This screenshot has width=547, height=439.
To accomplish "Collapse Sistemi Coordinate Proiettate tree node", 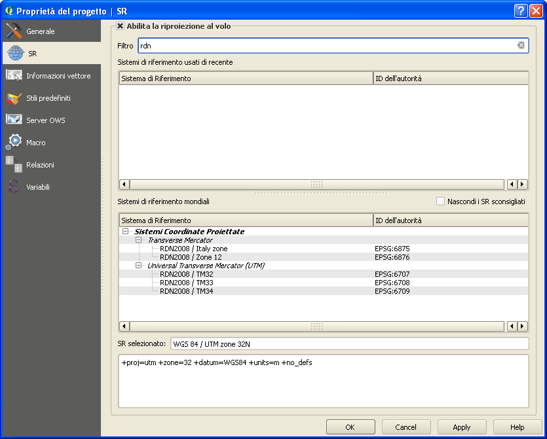I will coord(126,232).
